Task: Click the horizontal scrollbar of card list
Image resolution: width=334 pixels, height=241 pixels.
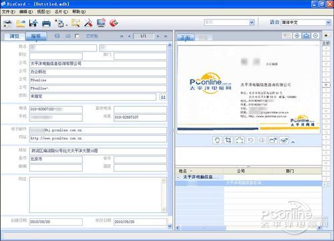Action: [x=248, y=228]
